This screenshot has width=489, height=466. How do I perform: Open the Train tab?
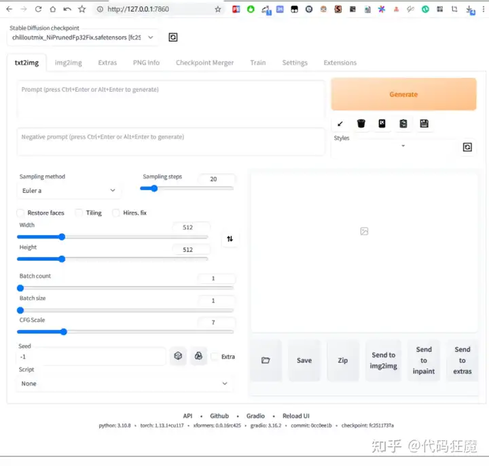pyautogui.click(x=258, y=62)
